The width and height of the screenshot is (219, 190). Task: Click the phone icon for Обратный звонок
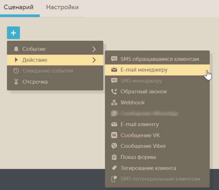114,92
